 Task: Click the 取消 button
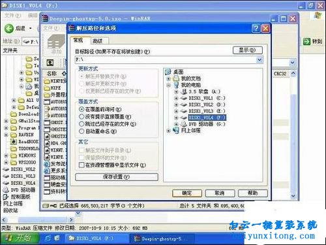point(220,193)
